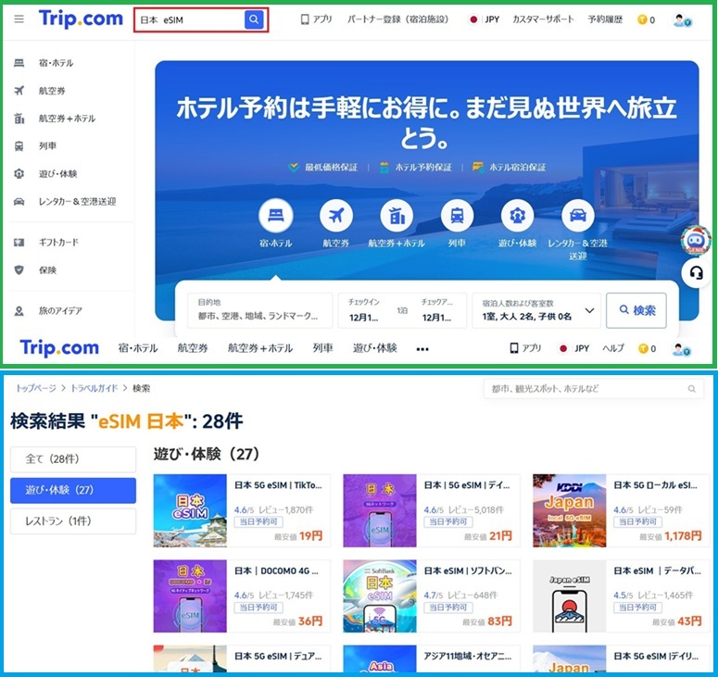Open the chatbot assistant robot icon
Screen dimensions: 718x677
tap(695, 239)
